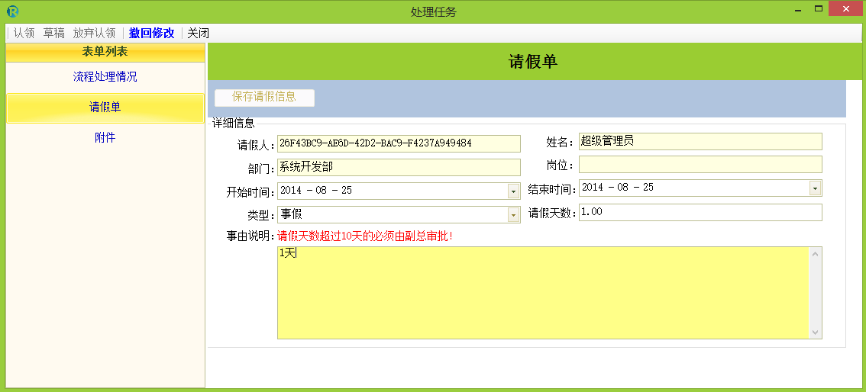This screenshot has width=866, height=392.
Task: Click the 姓名 field showing 超级管理员
Action: [x=700, y=141]
